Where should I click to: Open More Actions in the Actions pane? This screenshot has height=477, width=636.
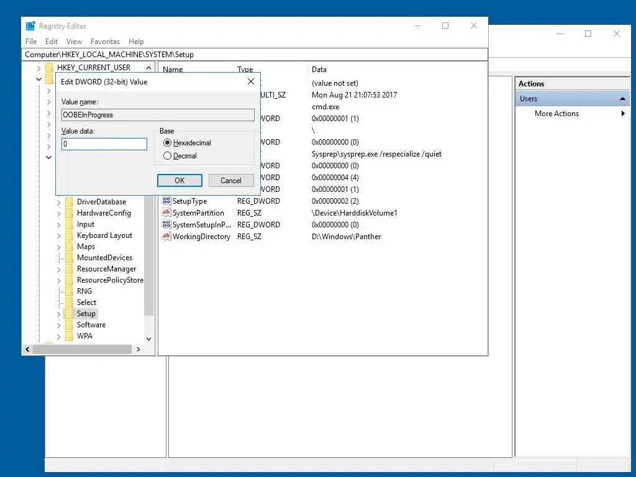click(556, 114)
